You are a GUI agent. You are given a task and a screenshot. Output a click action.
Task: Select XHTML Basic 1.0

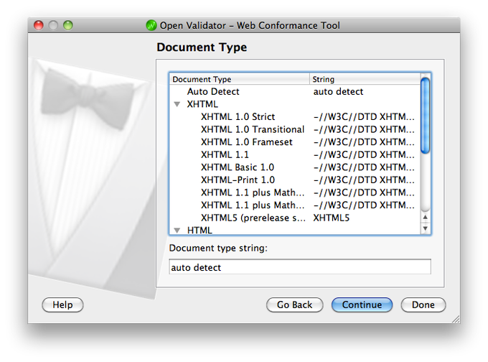(295, 167)
